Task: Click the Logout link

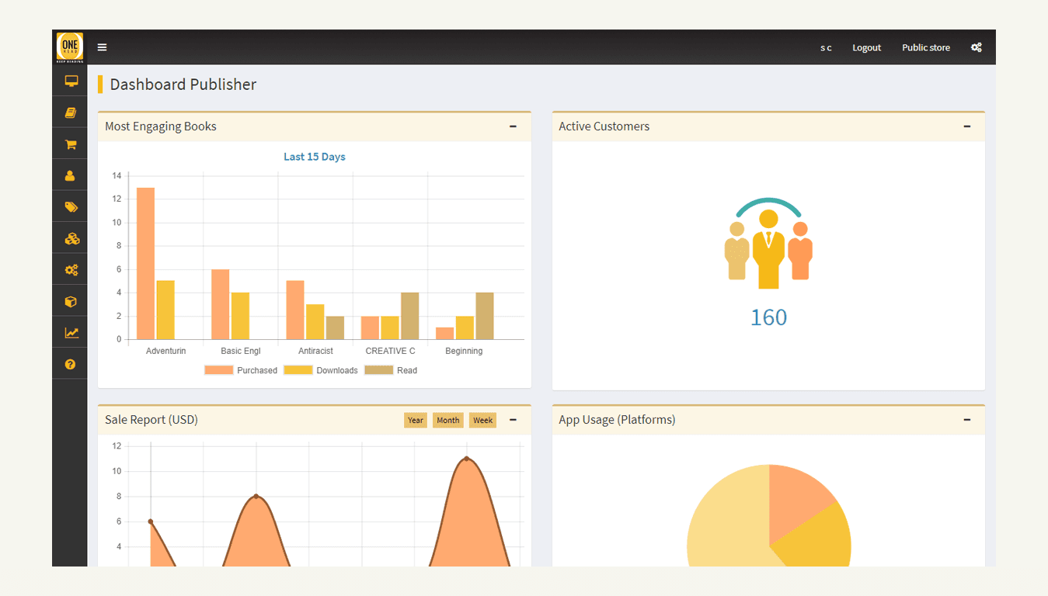Action: [x=866, y=48]
